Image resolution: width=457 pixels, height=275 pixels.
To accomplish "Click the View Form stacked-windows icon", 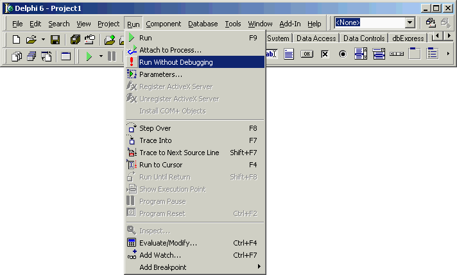I will point(31,56).
